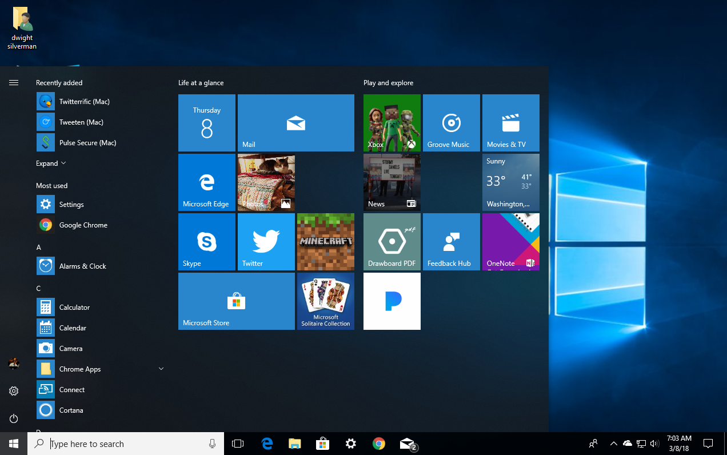Select the dwight silverman desktop folder
727x455 pixels.
[22, 29]
